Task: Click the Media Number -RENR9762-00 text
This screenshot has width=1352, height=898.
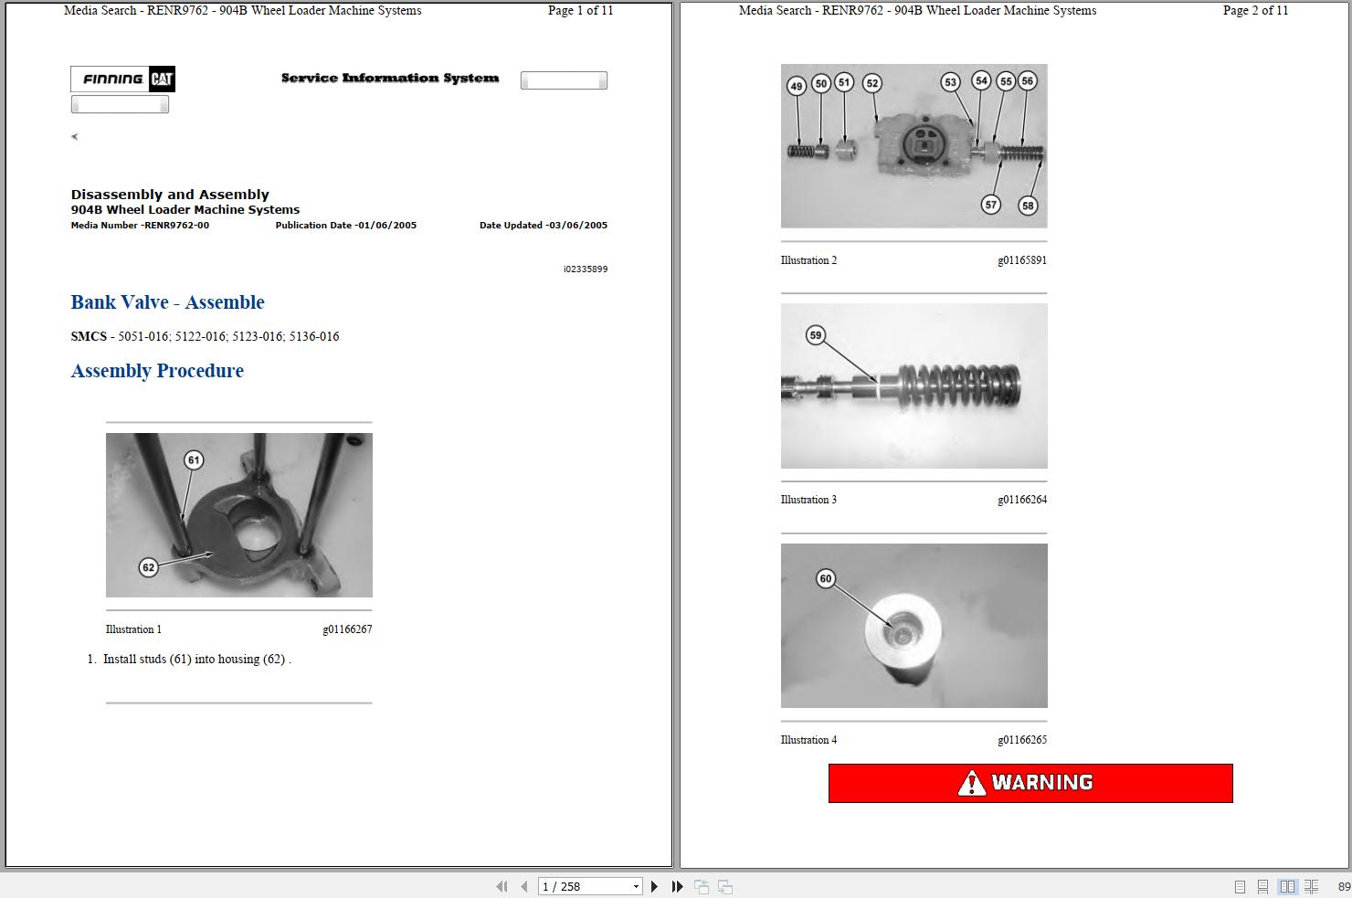Action: coord(140,225)
